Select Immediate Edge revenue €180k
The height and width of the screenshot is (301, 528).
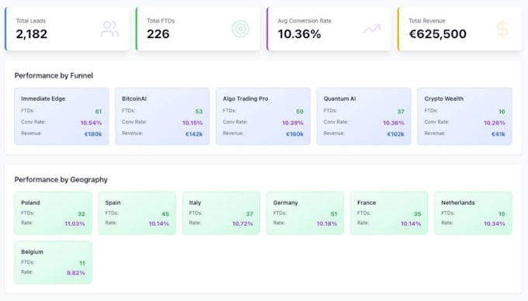pos(93,134)
